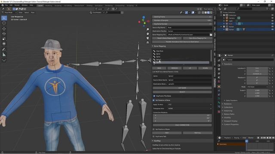Toggle camera view icon in viewport
275x154 pixels.
[x=148, y=38]
